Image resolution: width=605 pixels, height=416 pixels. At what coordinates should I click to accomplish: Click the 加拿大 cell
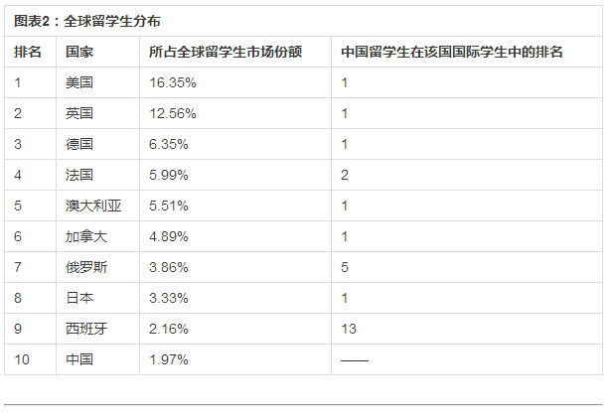[86, 236]
